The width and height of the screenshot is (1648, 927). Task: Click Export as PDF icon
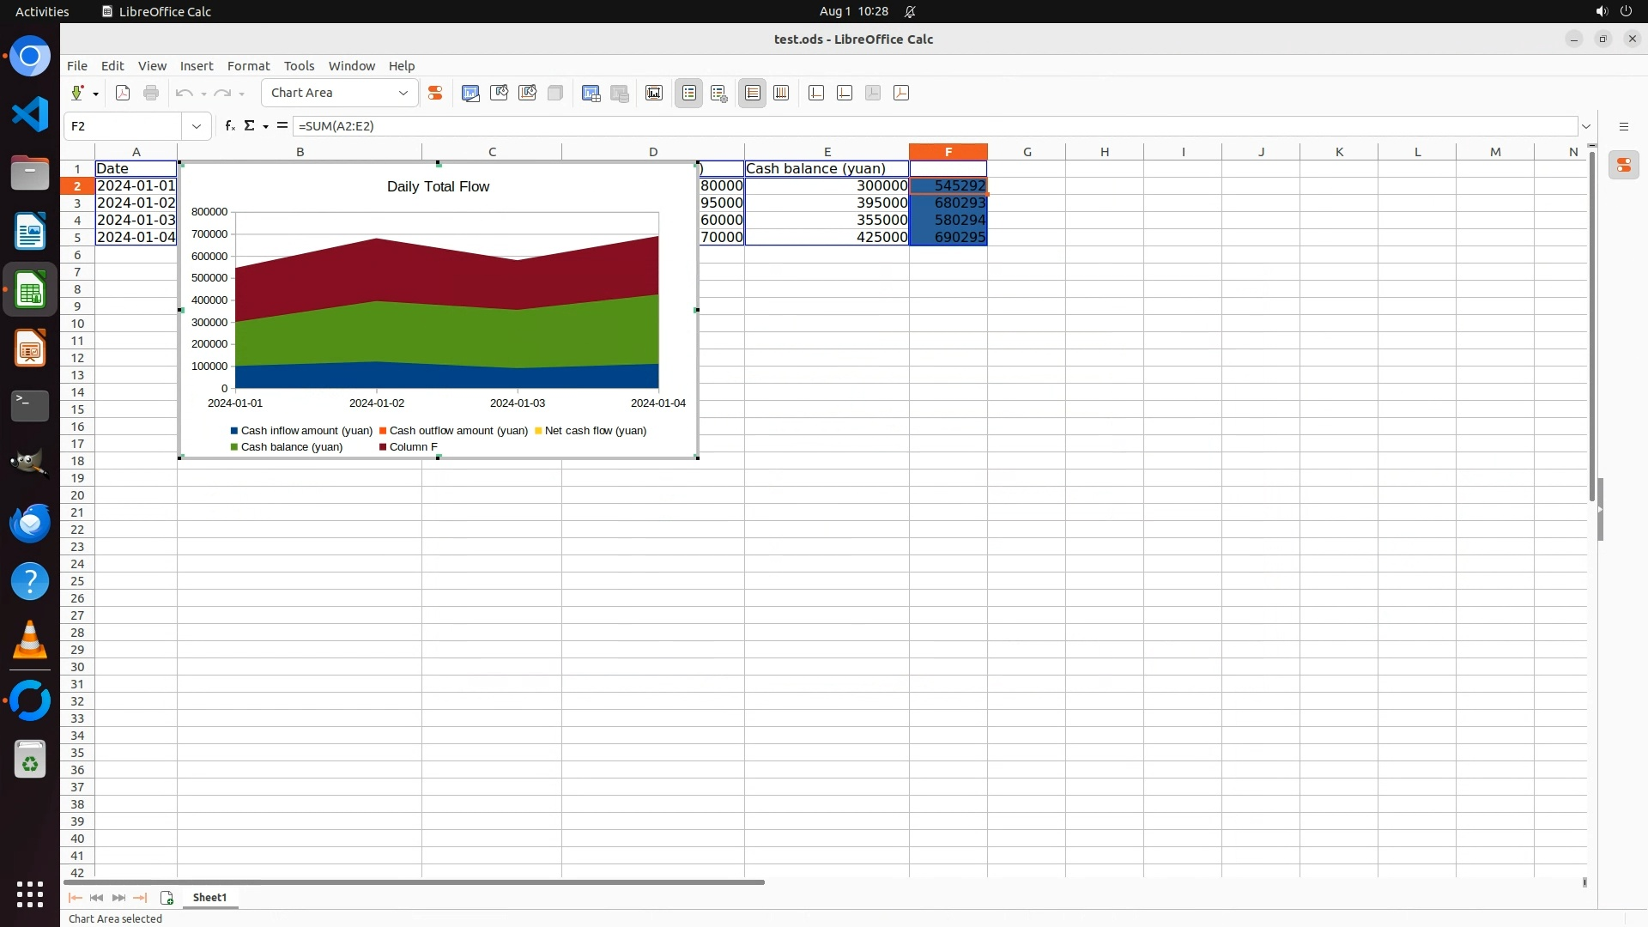coord(123,93)
